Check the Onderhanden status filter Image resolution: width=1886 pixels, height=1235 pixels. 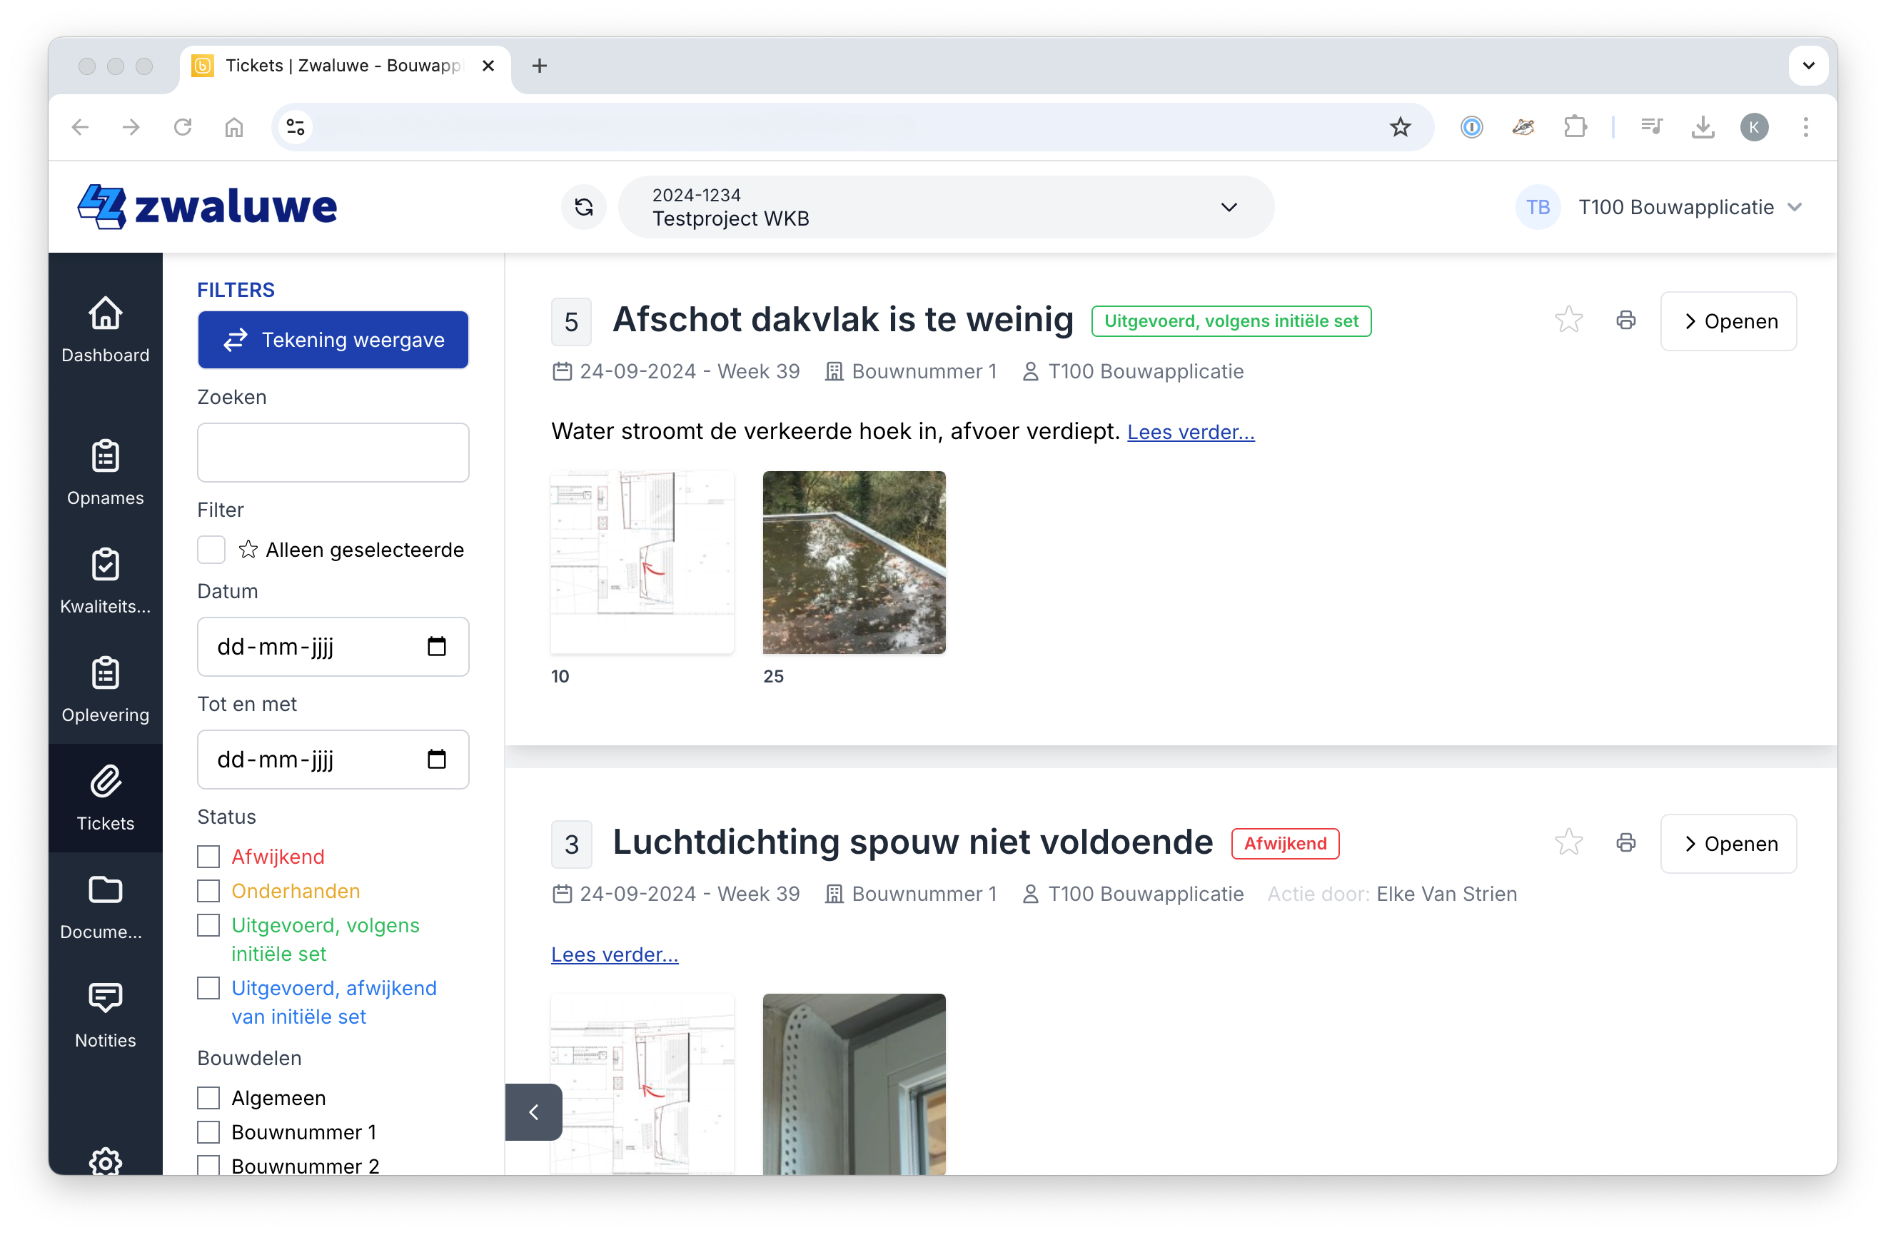(208, 891)
